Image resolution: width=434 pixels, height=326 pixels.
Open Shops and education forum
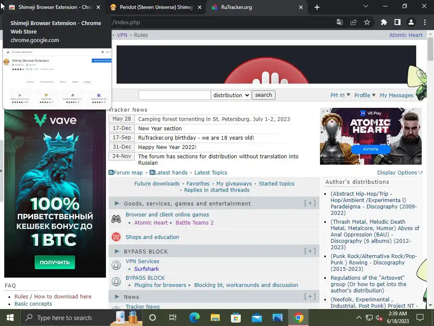tap(152, 237)
